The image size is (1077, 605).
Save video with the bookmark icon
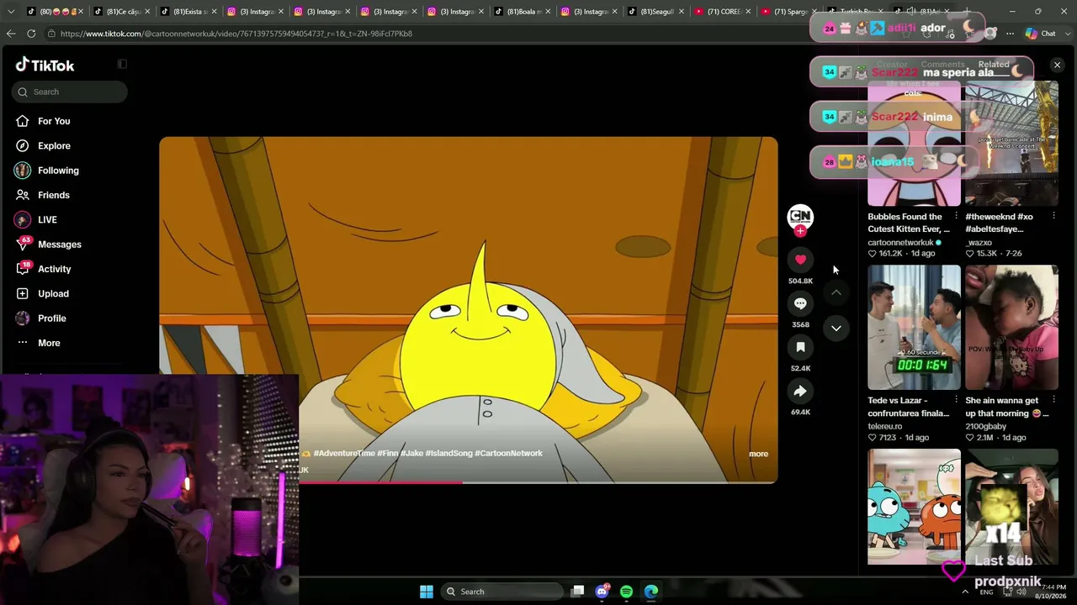click(800, 347)
